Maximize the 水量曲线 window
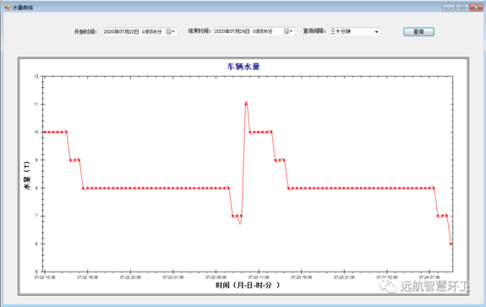Image resolution: width=486 pixels, height=307 pixels. coord(462,8)
